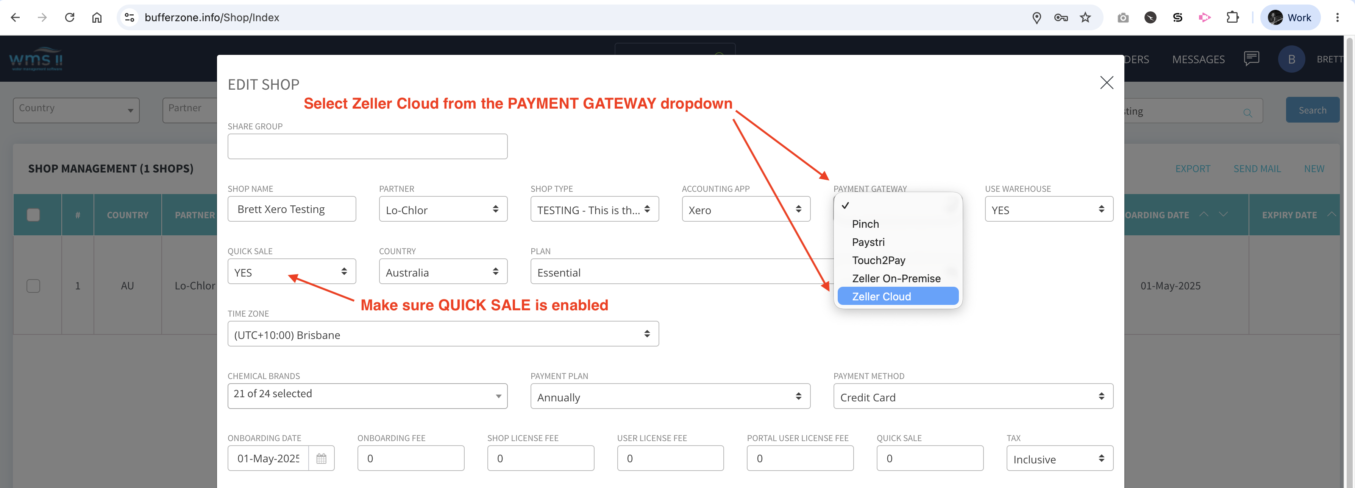Screen dimensions: 1355x488
Task: Check the checkbox for shop row 1
Action: click(33, 286)
